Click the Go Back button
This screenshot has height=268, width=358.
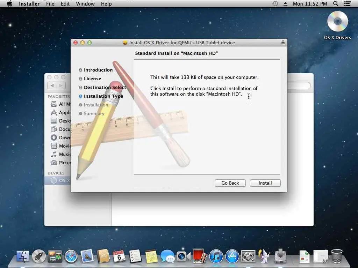pos(230,183)
